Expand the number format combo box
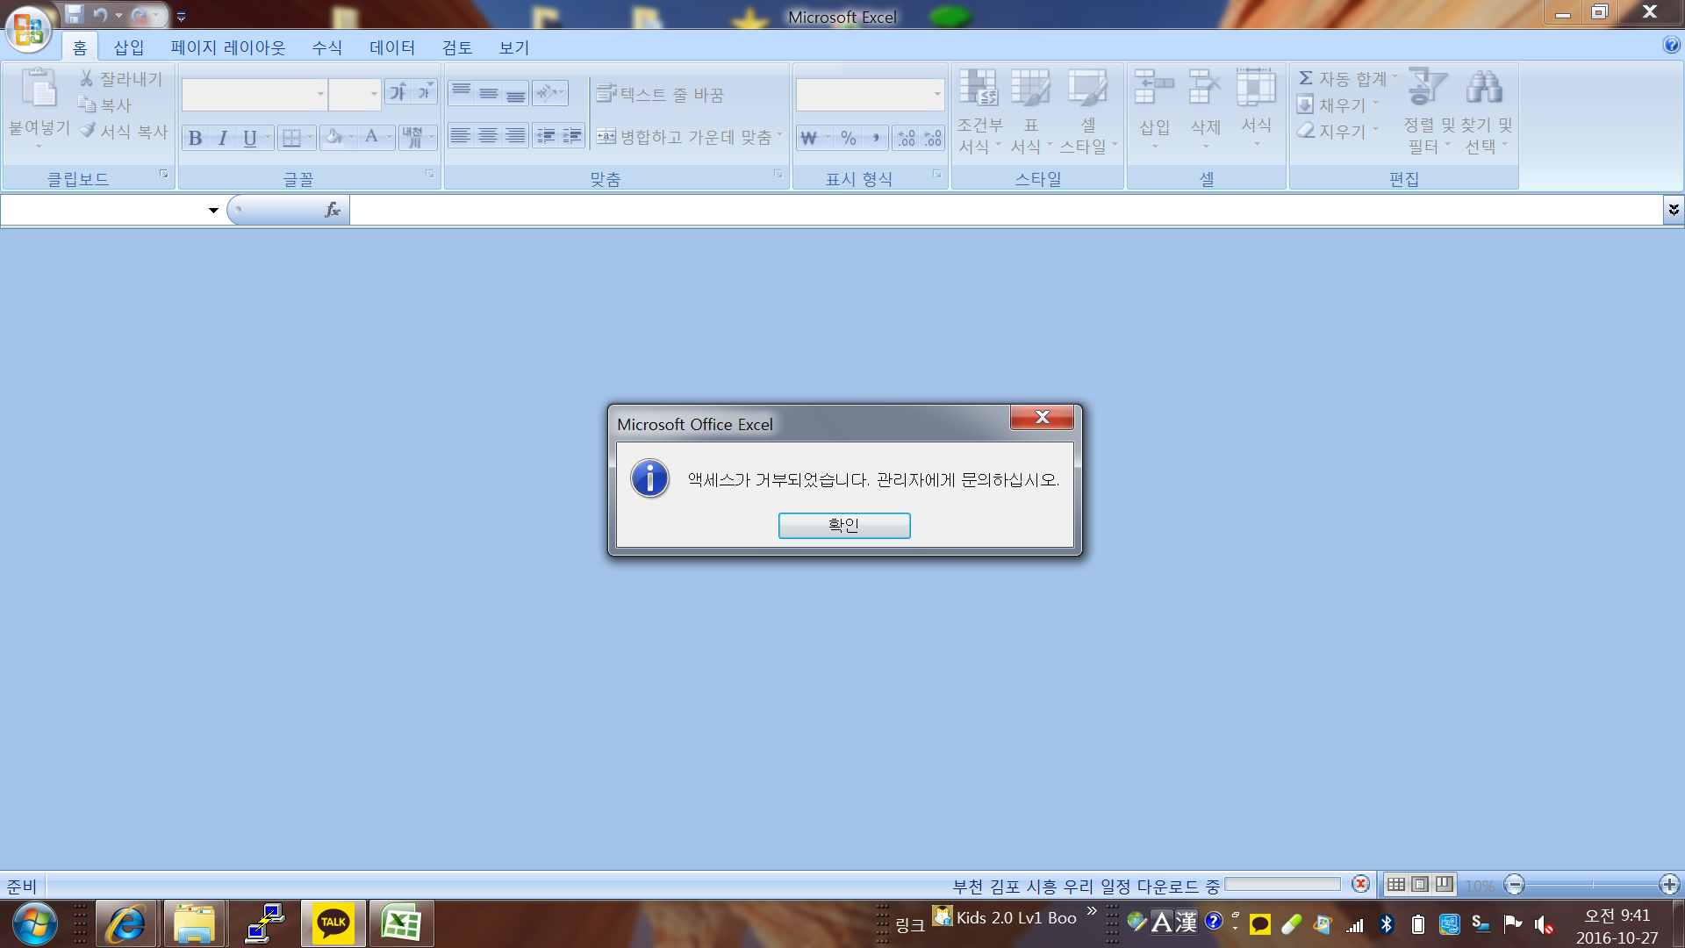 click(937, 94)
